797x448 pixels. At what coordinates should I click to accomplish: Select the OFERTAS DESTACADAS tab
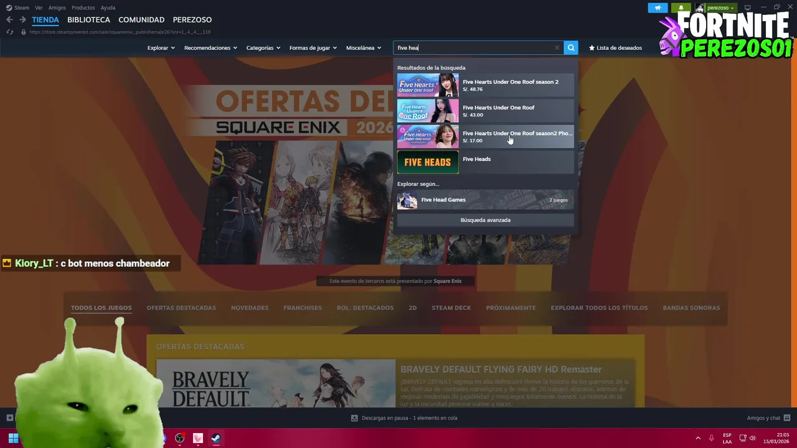click(x=181, y=308)
